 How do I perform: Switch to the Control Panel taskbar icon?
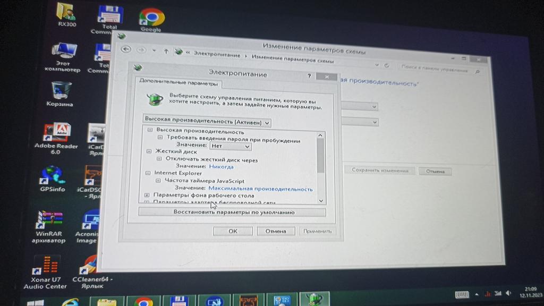click(282, 301)
